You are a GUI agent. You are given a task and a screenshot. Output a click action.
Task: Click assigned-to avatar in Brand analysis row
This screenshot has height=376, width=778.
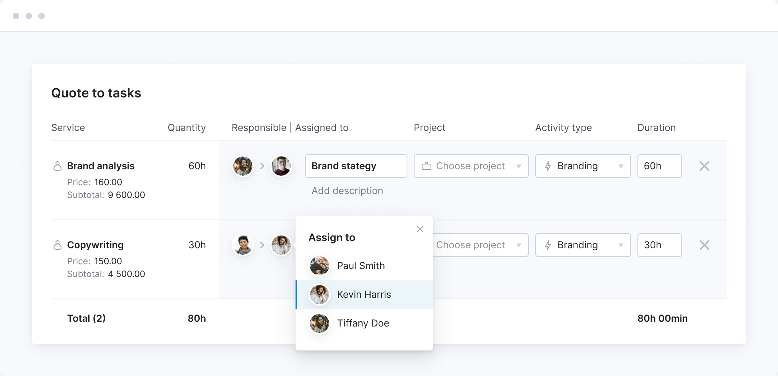(281, 166)
